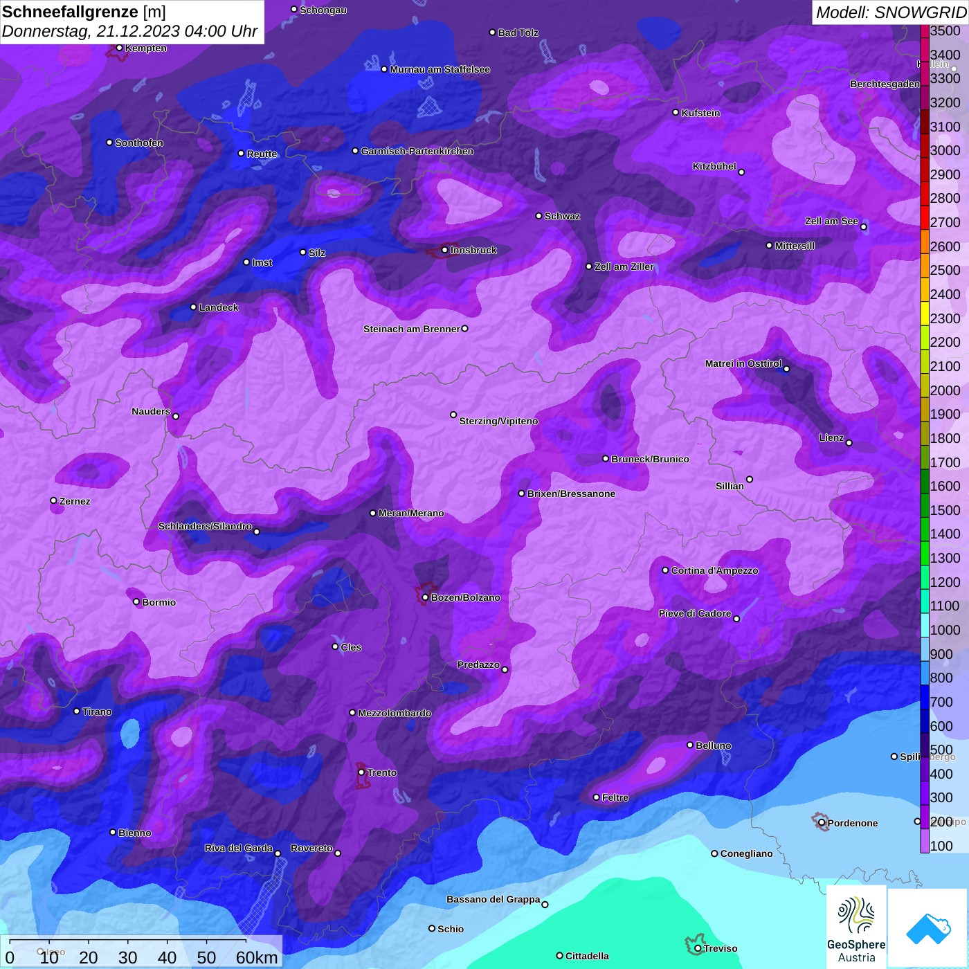Click the Treviso city label
Screen dimensions: 969x969
coord(721,948)
